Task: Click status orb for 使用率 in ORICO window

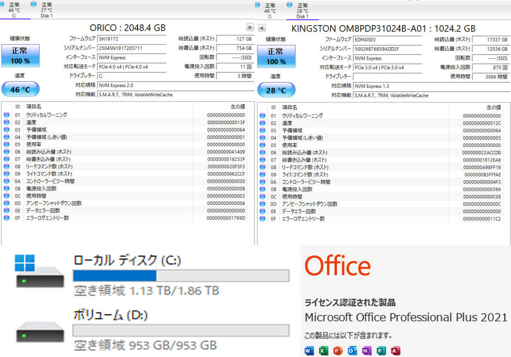Action: point(6,144)
